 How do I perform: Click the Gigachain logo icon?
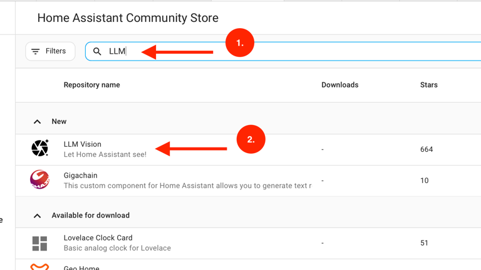(40, 180)
